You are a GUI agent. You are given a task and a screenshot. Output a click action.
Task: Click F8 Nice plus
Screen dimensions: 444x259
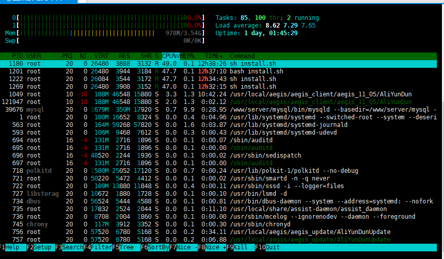(212, 247)
